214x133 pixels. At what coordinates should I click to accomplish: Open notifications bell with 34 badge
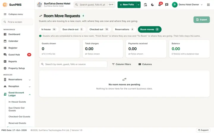point(160,5)
